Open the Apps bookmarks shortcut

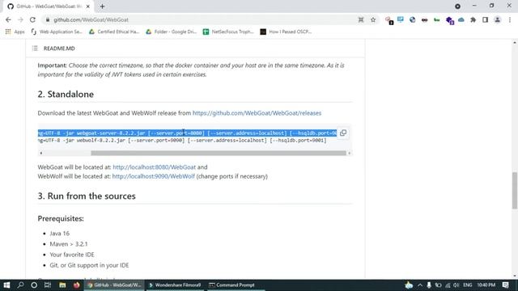[15, 32]
